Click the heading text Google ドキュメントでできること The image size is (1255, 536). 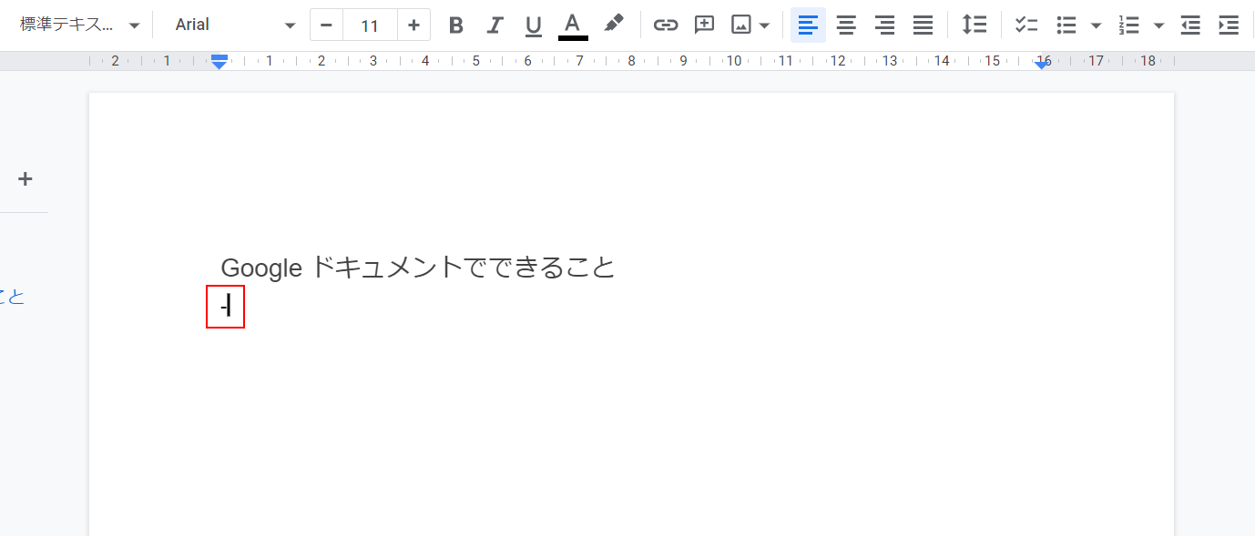coord(418,267)
